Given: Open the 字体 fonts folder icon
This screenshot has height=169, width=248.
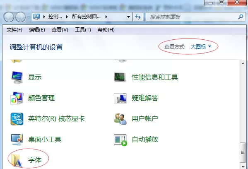Looking at the screenshot, I should point(16,160).
